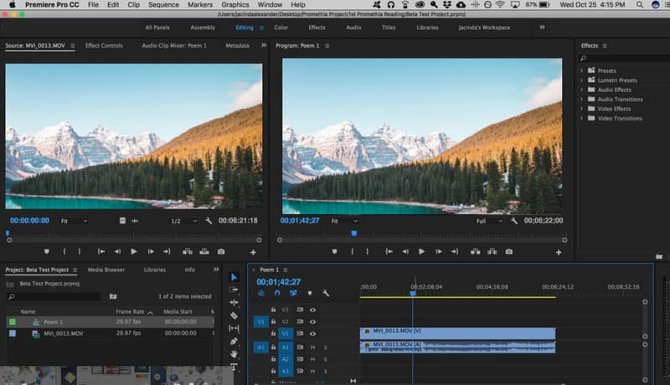Expand Lumetri Presets folder

click(581, 80)
